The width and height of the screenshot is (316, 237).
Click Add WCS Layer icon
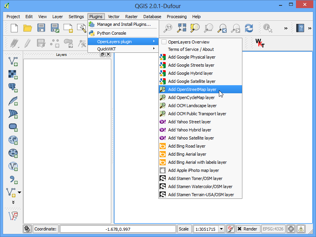13,153
